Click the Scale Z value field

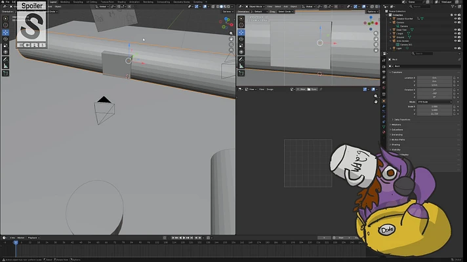435,113
